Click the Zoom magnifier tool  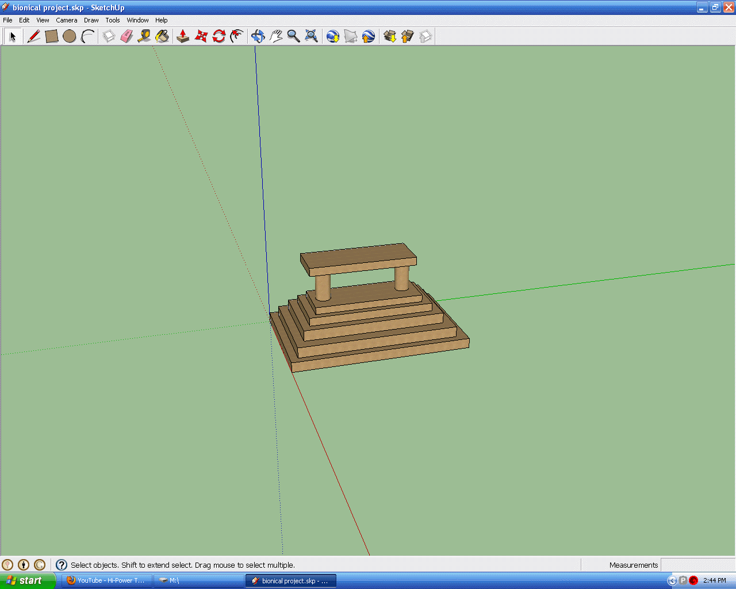coord(293,36)
